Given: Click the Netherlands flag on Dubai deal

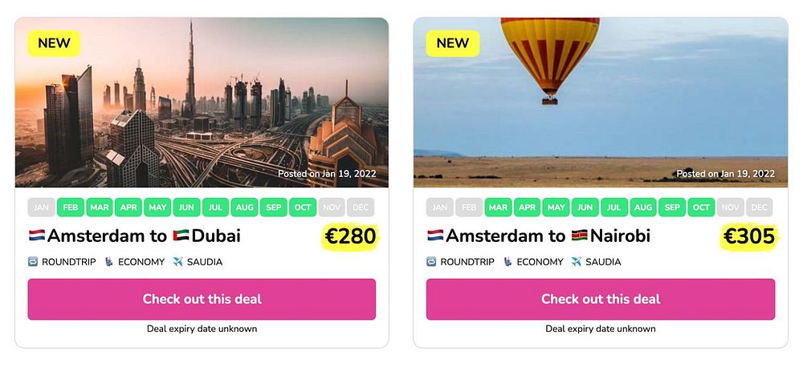Looking at the screenshot, I should click(x=36, y=236).
